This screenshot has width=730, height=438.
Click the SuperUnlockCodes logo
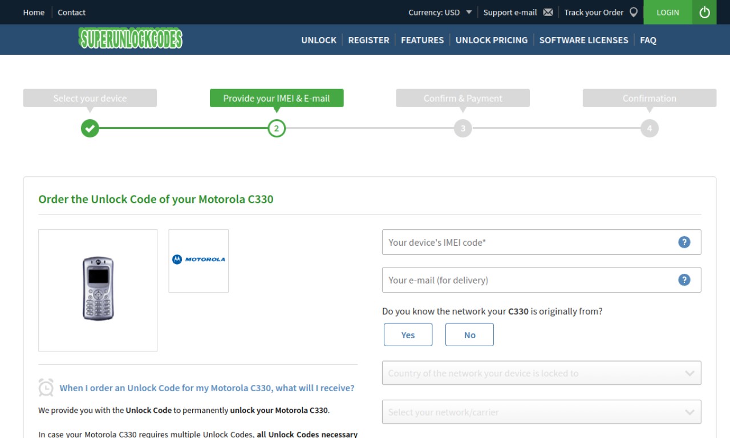tap(131, 39)
